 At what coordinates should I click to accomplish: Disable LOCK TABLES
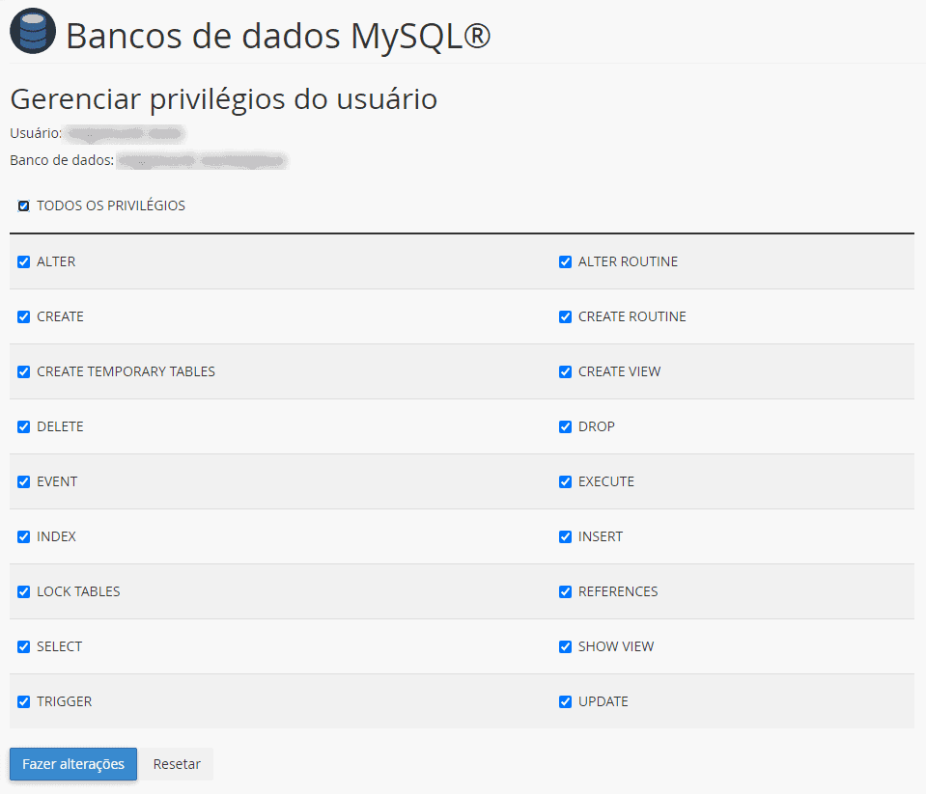click(23, 591)
